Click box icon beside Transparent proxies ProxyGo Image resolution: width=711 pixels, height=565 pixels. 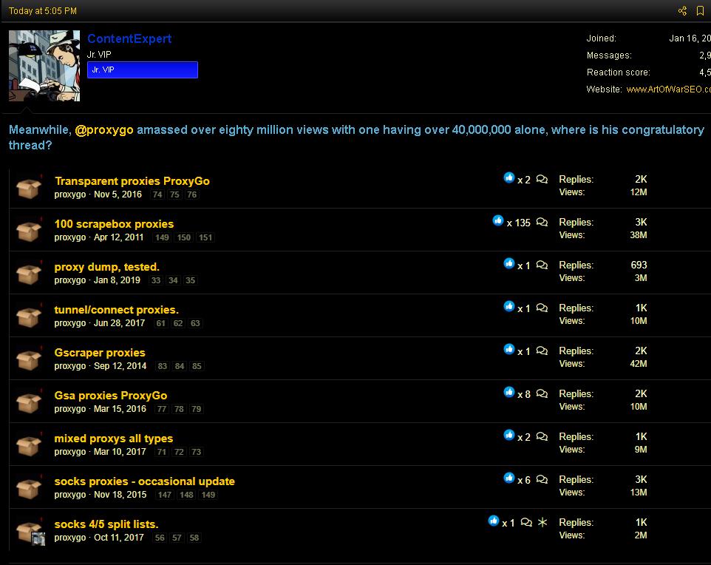(x=29, y=188)
